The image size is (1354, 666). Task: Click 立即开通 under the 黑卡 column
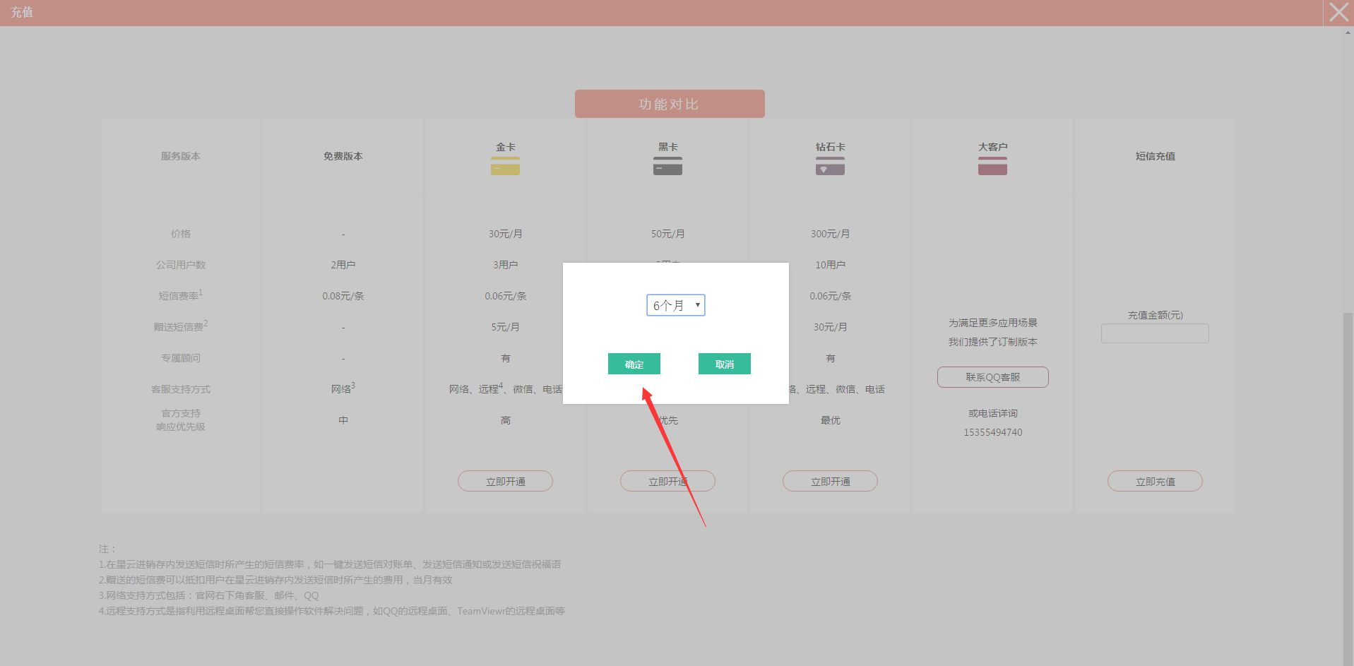(667, 481)
